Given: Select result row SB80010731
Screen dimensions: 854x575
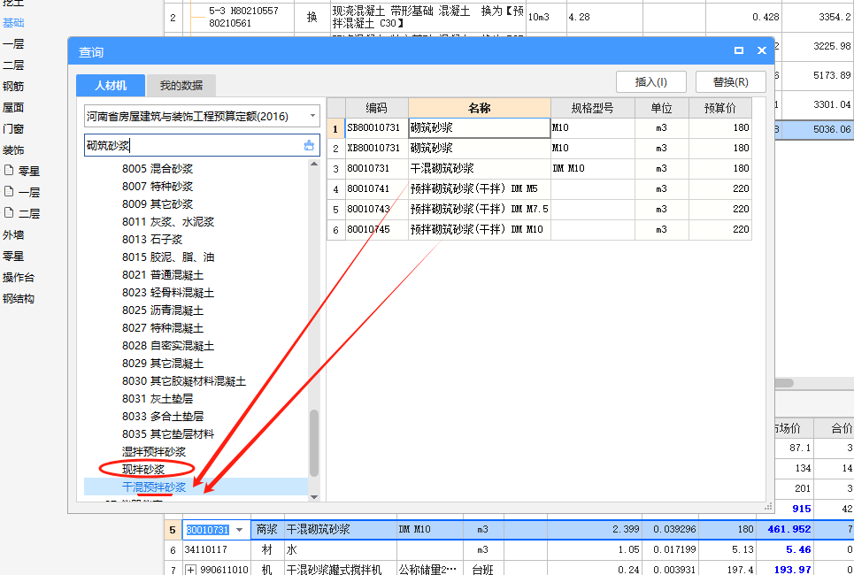Looking at the screenshot, I should pos(539,128).
